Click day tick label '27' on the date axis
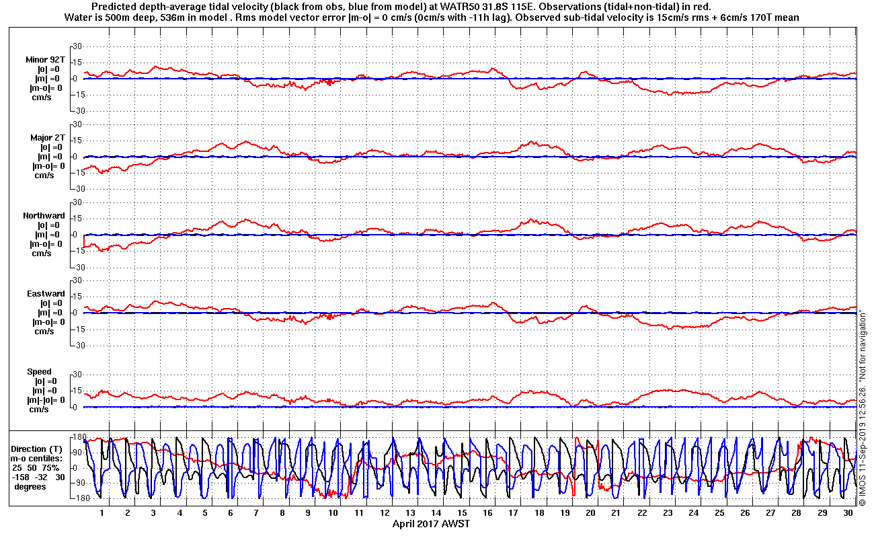Viewport: 874px width, 538px height. click(771, 512)
